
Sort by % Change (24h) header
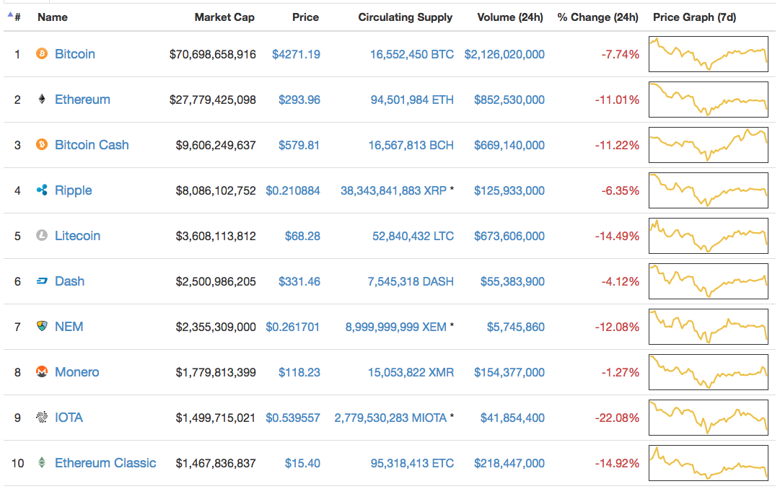click(598, 17)
